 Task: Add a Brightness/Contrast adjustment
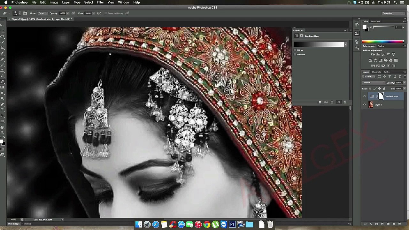(x=373, y=54)
